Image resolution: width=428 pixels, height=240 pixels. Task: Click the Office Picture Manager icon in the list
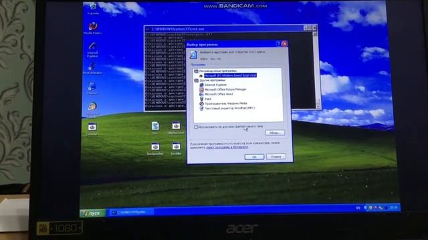201,89
